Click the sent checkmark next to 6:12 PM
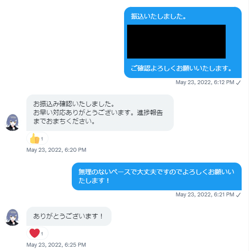This screenshot has width=249, height=251. click(x=238, y=83)
